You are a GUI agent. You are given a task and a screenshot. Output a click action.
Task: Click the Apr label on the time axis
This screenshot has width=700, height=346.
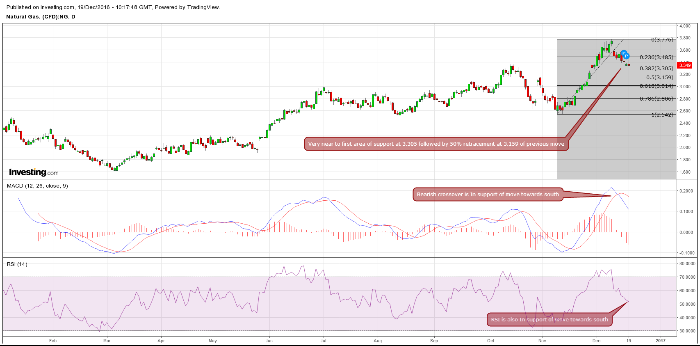161,341
